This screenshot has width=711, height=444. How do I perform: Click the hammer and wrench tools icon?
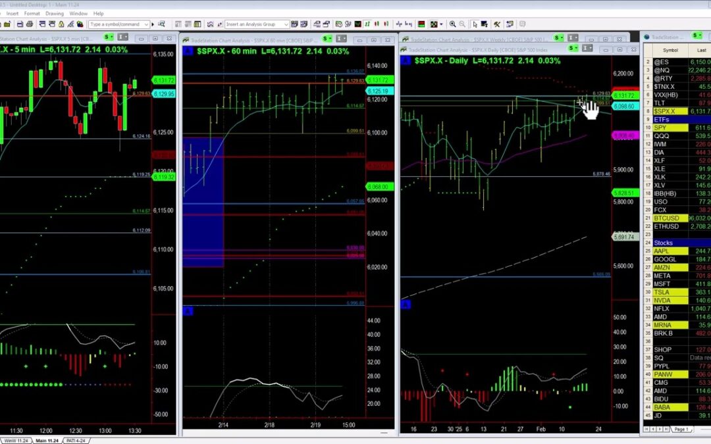pyautogui.click(x=496, y=24)
